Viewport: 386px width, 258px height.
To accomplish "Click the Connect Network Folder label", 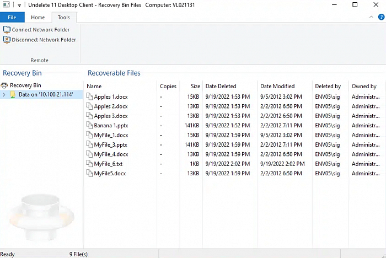I will 41,30.
